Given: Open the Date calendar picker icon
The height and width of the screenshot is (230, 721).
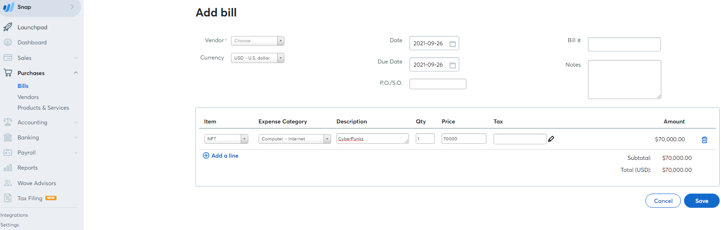Looking at the screenshot, I should (x=452, y=44).
